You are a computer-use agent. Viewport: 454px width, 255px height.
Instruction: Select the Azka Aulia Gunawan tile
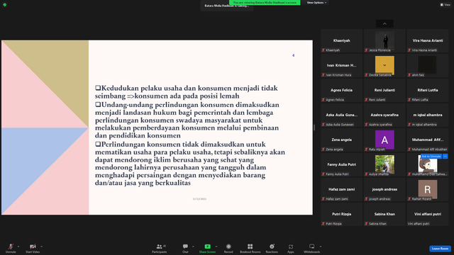click(342, 115)
